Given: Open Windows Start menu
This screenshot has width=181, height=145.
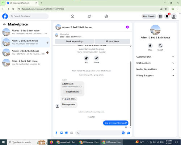Looking at the screenshot, I should point(3,142).
